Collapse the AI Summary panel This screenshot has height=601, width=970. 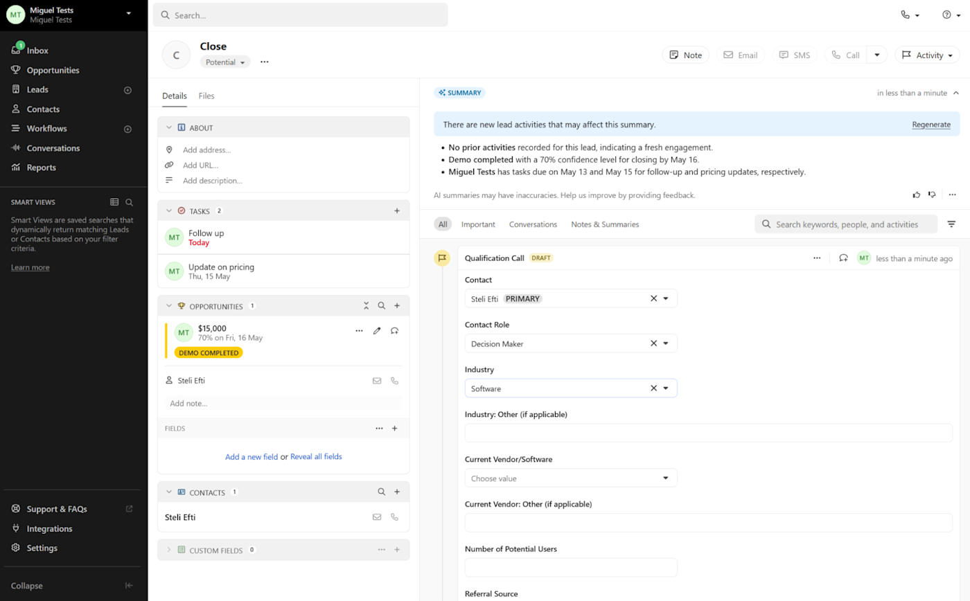956,93
